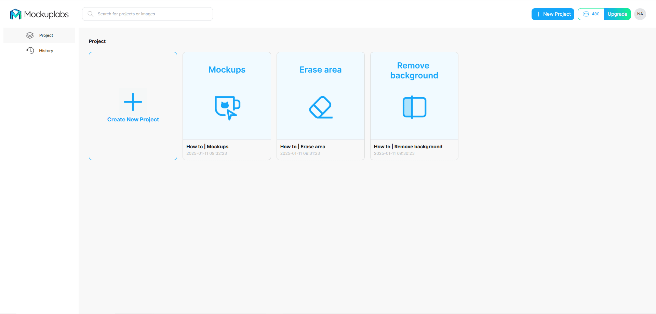Click the Project section heading
The height and width of the screenshot is (314, 656).
(x=97, y=41)
